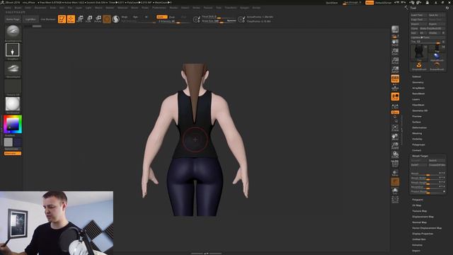
Task: Open the stroke type selector (DragRect)
Action: click(13, 50)
